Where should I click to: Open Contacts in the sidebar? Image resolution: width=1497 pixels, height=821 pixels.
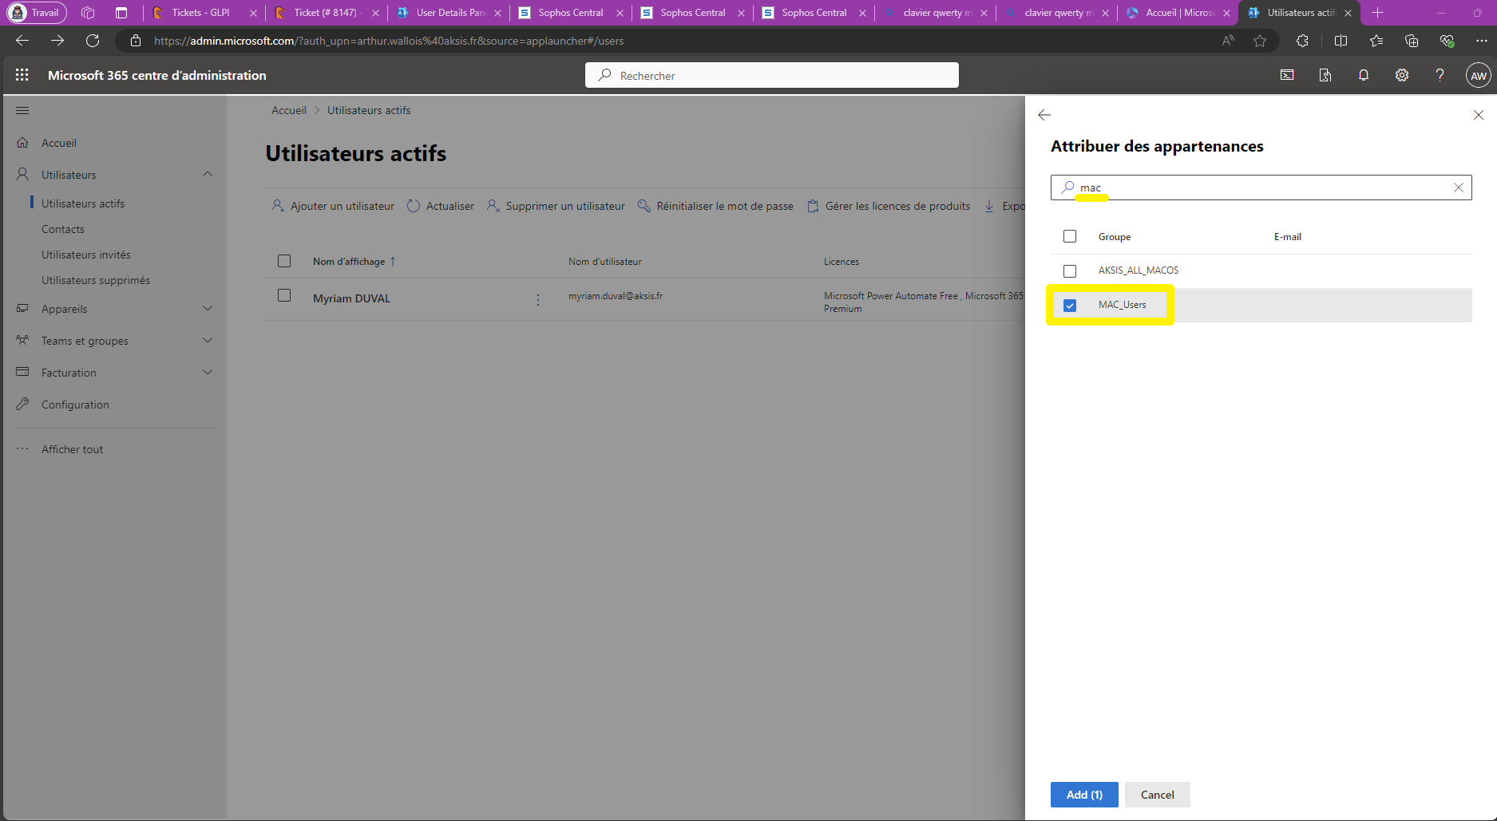pos(63,229)
